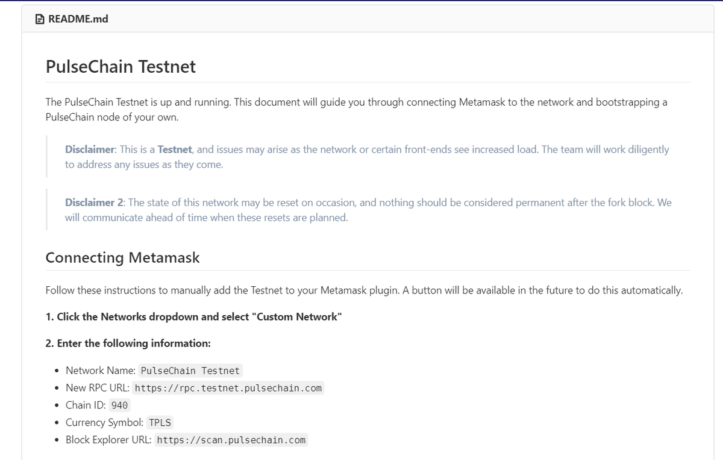The height and width of the screenshot is (460, 723).
Task: Click the paragraph 'Follow these instructions to manually add'
Action: point(365,290)
